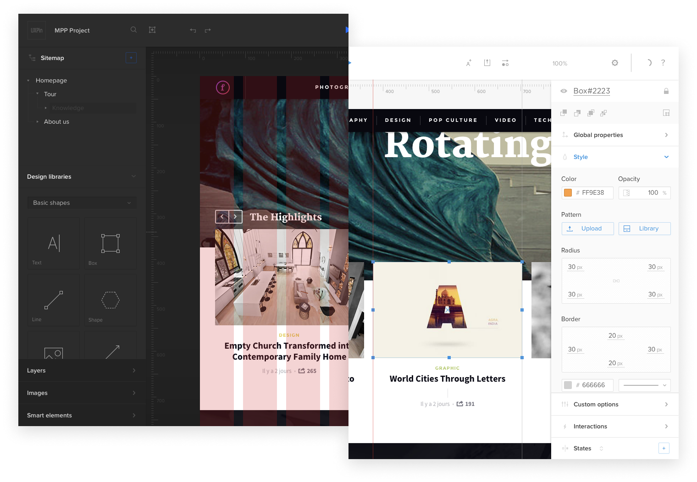Open the Layers panel

(x=82, y=370)
